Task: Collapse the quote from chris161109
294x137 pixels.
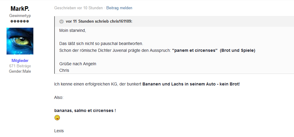Action: [61, 21]
